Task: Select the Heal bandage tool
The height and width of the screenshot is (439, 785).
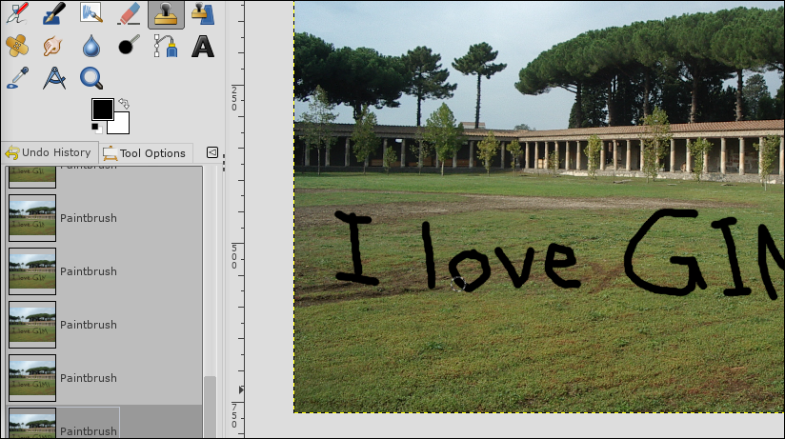Action: pyautogui.click(x=17, y=46)
